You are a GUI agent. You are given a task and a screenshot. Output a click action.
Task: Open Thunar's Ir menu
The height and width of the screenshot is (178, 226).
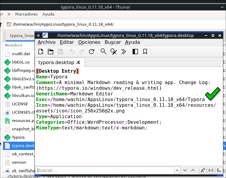point(9,14)
